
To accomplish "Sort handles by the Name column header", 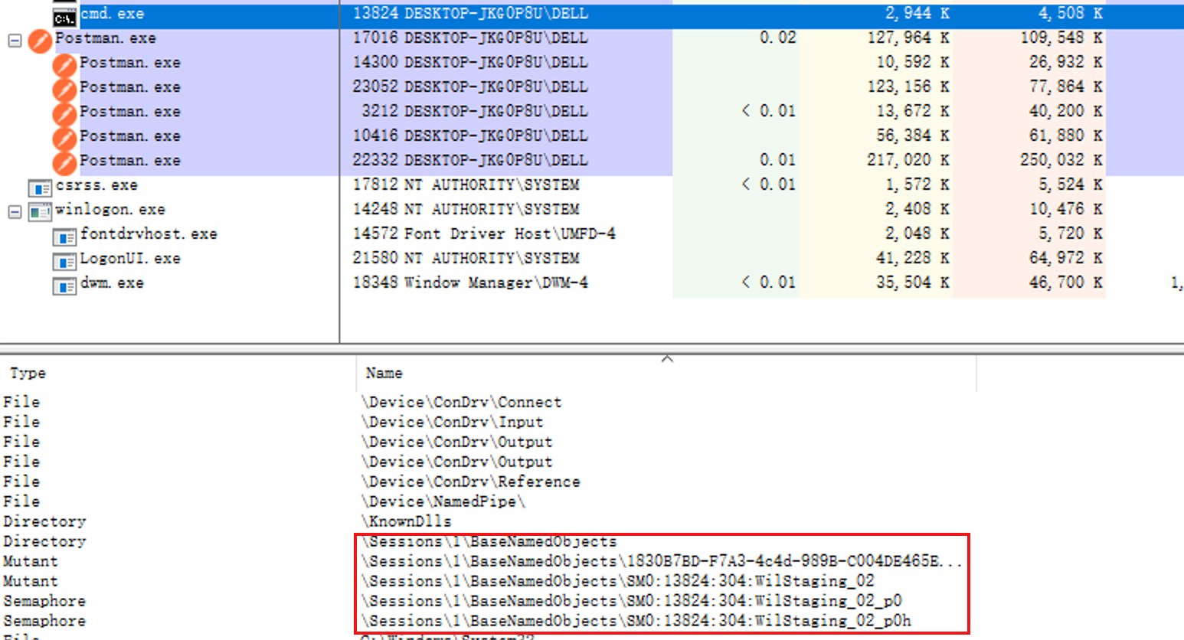I will coord(384,373).
